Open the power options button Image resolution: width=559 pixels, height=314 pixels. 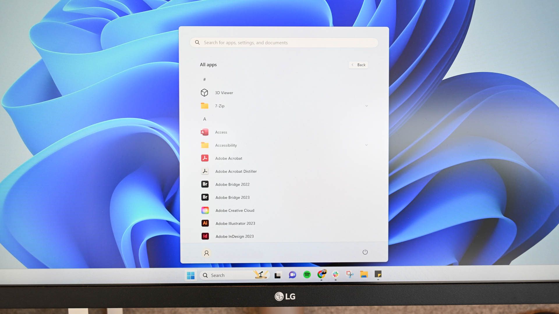365,252
